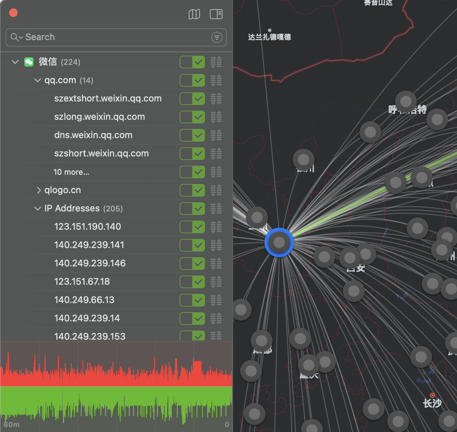457x432 pixels.
Task: Toggle the sidebar panel icon
Action: click(216, 14)
